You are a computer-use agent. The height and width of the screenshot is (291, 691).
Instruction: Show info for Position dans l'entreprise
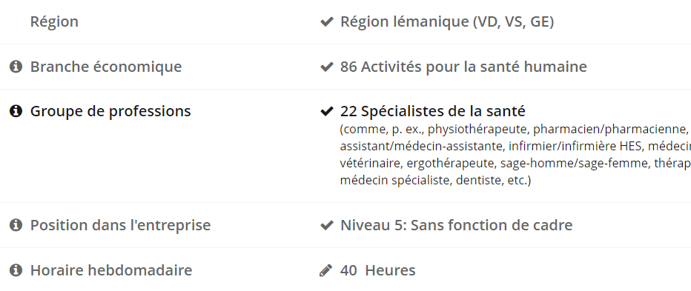coord(16,225)
